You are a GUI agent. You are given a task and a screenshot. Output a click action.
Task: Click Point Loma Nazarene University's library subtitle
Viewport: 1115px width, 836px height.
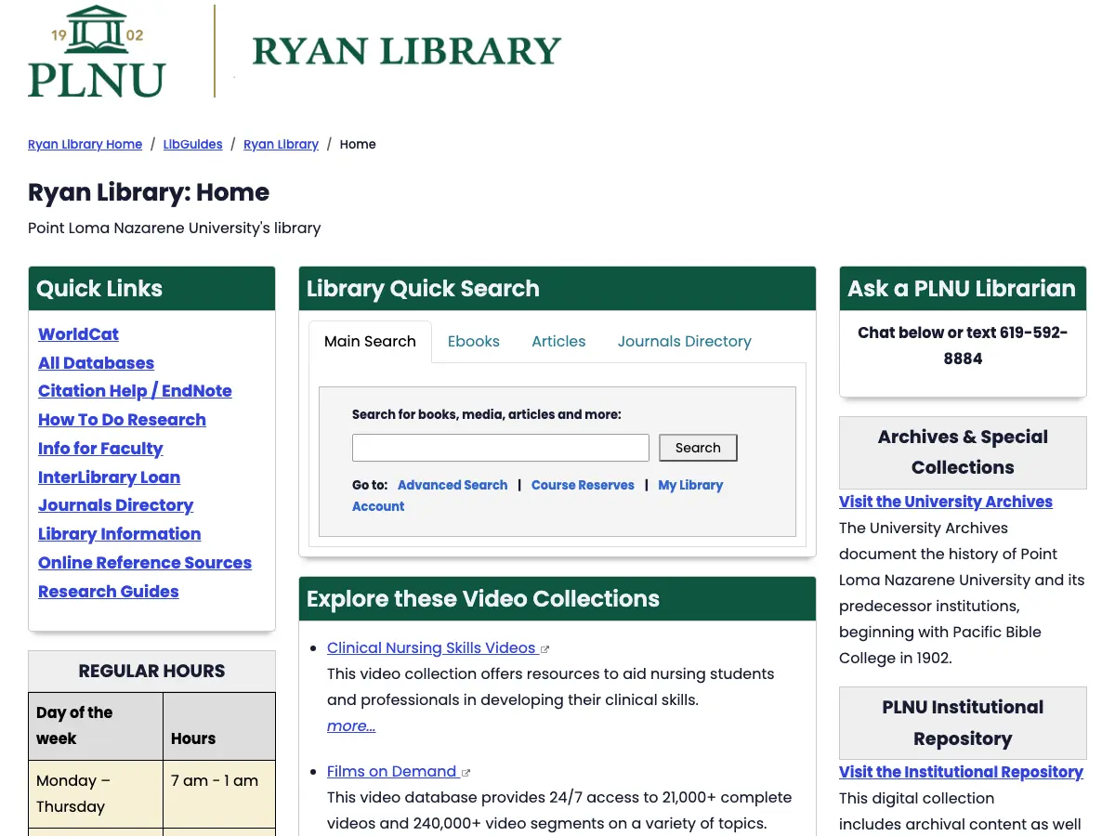pyautogui.click(x=175, y=228)
